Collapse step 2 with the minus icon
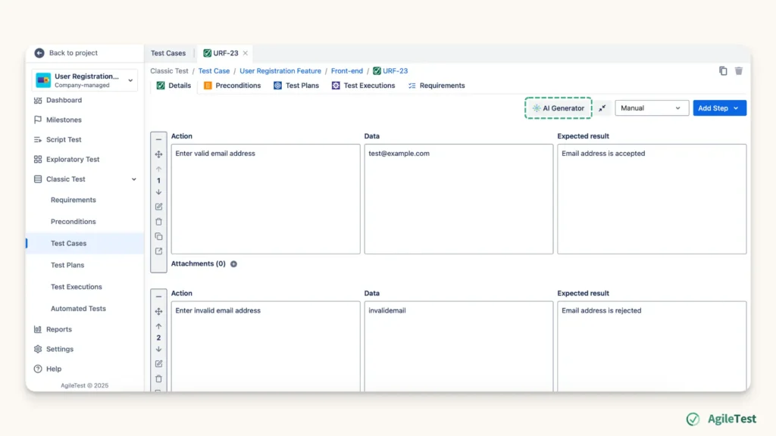 coord(158,297)
